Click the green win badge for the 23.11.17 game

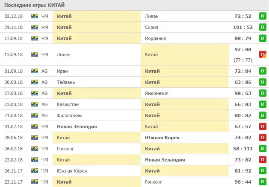[x=263, y=182]
